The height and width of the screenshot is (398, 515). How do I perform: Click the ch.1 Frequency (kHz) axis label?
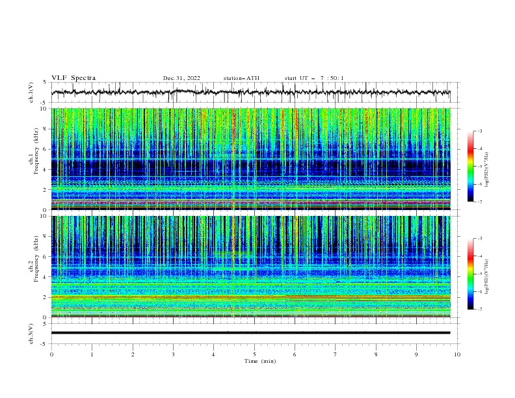click(34, 150)
